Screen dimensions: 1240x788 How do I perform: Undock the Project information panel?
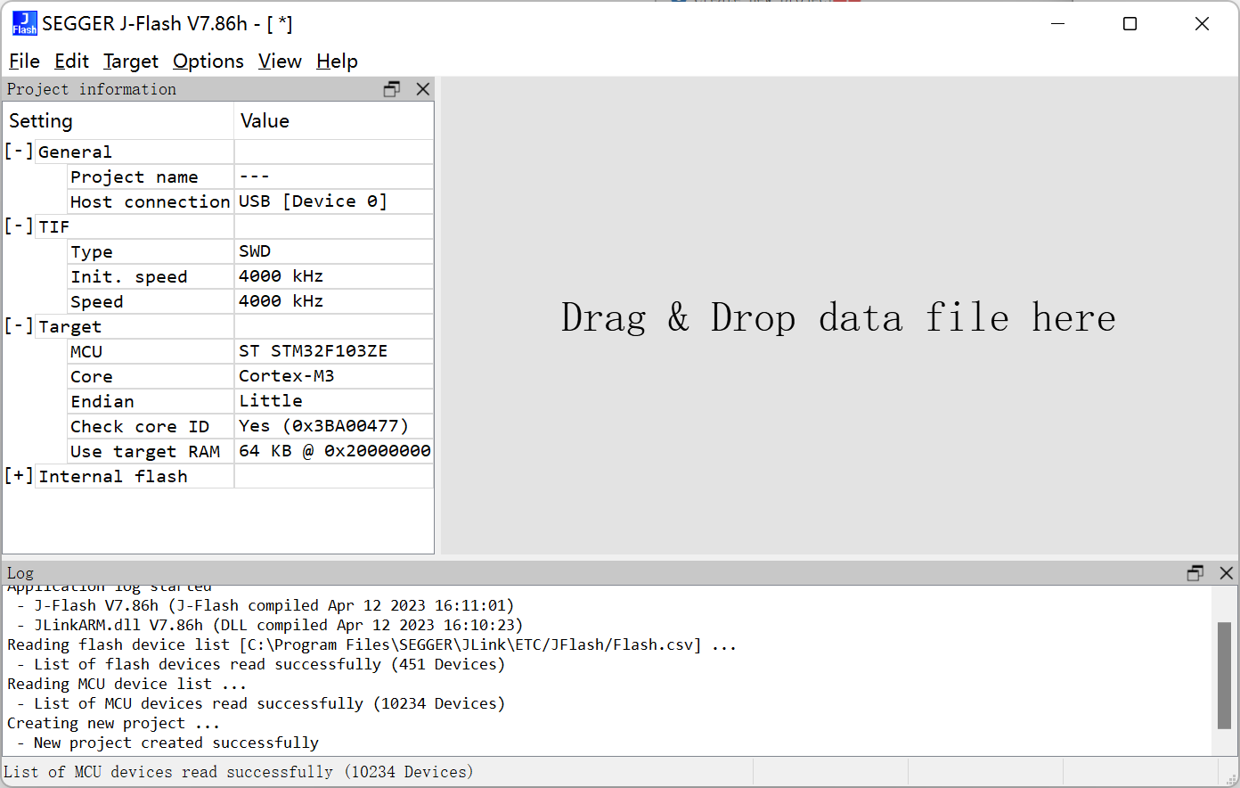(x=392, y=89)
